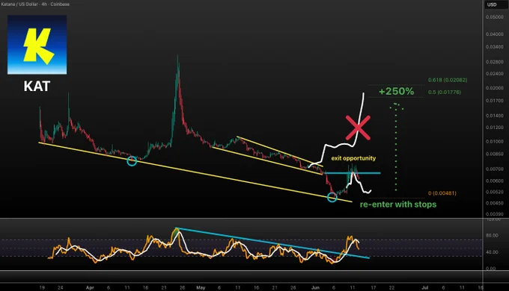The width and height of the screenshot is (509, 291).
Task: Click the 17 date on time axis
Action: click(374, 287)
